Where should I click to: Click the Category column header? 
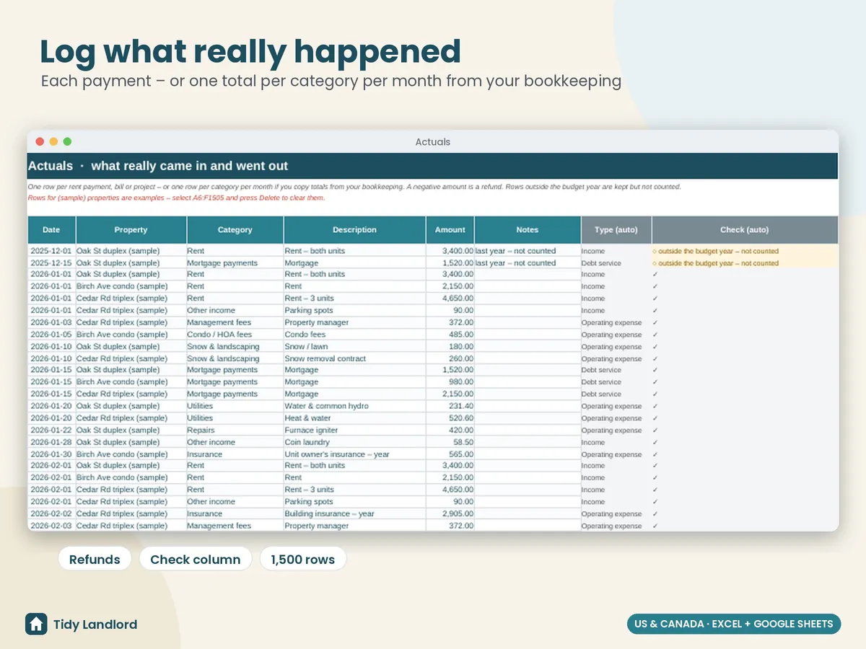(235, 230)
